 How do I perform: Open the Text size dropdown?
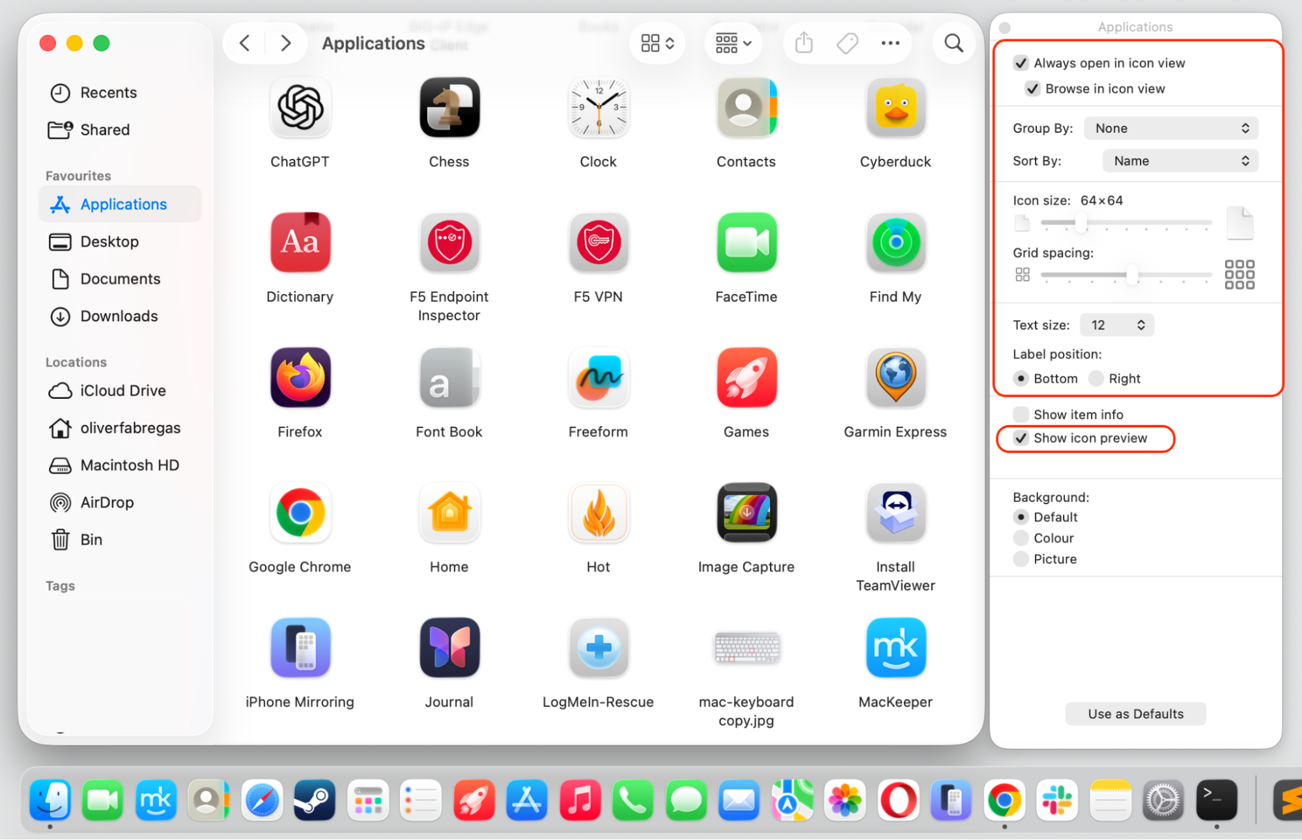(1116, 325)
